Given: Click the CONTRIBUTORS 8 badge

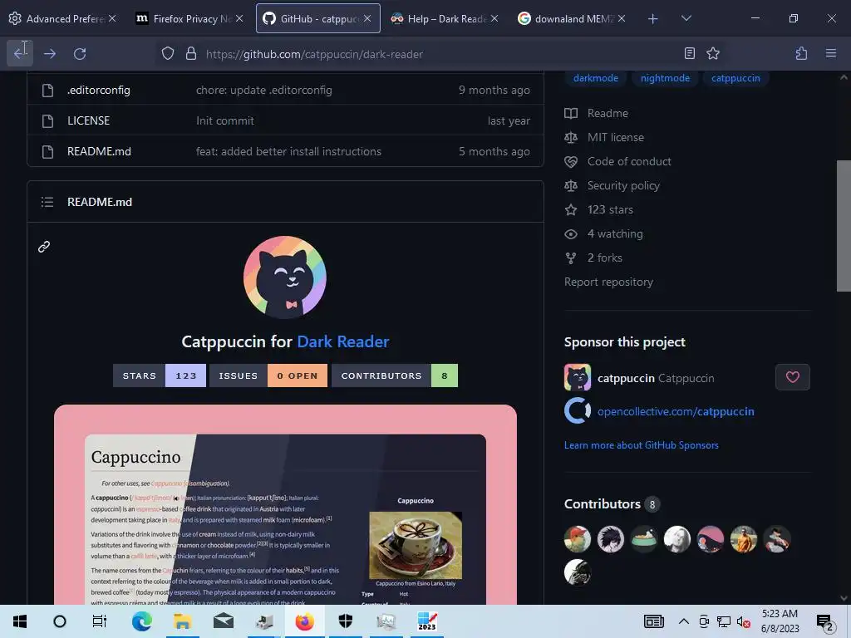Looking at the screenshot, I should point(395,375).
